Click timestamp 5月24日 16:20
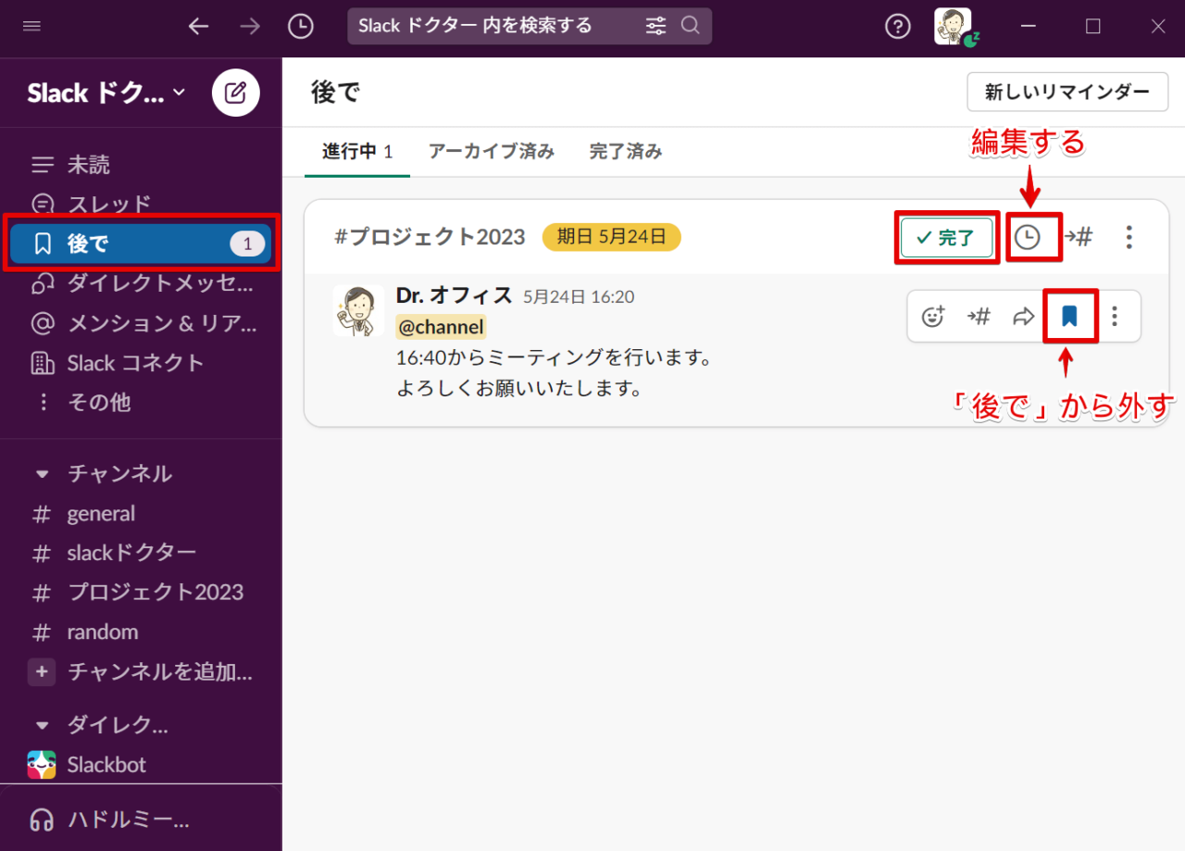1185x851 pixels. click(579, 297)
